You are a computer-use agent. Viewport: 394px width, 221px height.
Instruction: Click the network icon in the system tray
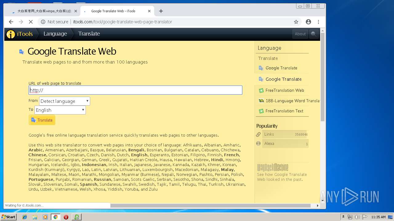click(350, 217)
